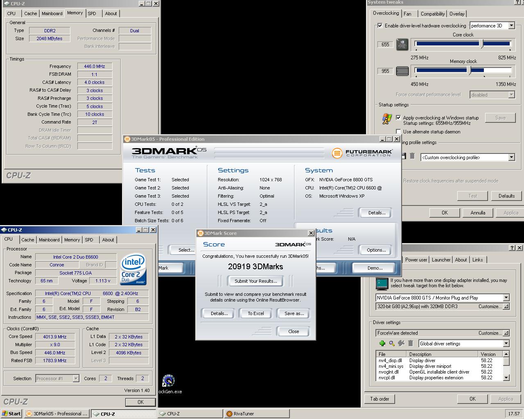Click the 3DMark05 logo inside the Score dialog
Viewport: 524px width, 419px height.
pos(293,244)
